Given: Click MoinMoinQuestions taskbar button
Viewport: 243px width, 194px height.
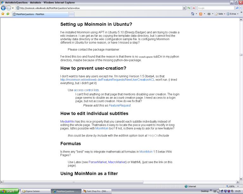Looking at the screenshot, I should pos(66,191).
